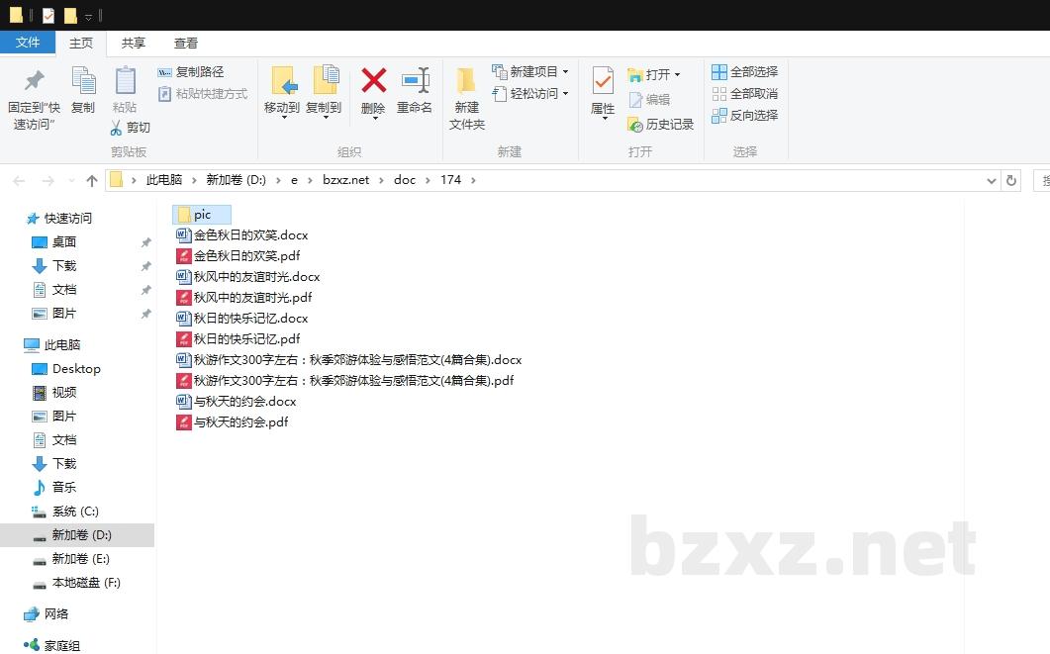Create a new folder via ribbon icon
1050x654 pixels.
pyautogui.click(x=466, y=81)
